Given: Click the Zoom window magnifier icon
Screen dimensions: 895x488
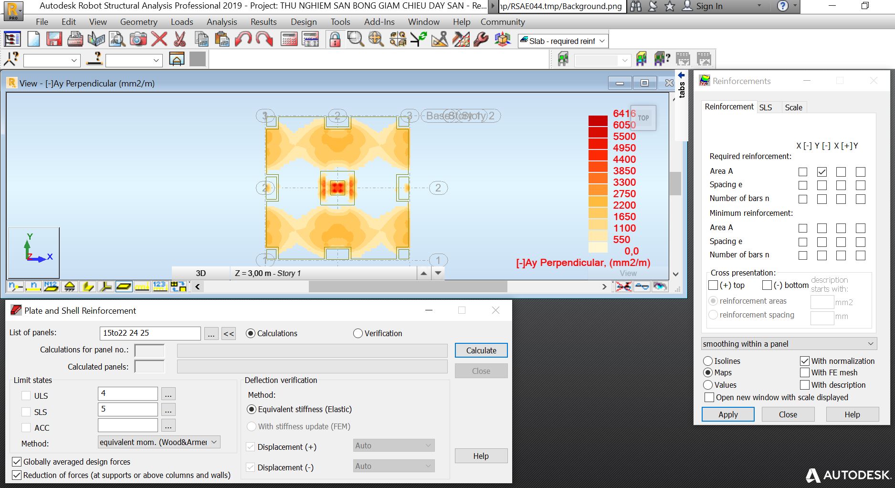Looking at the screenshot, I should (356, 40).
